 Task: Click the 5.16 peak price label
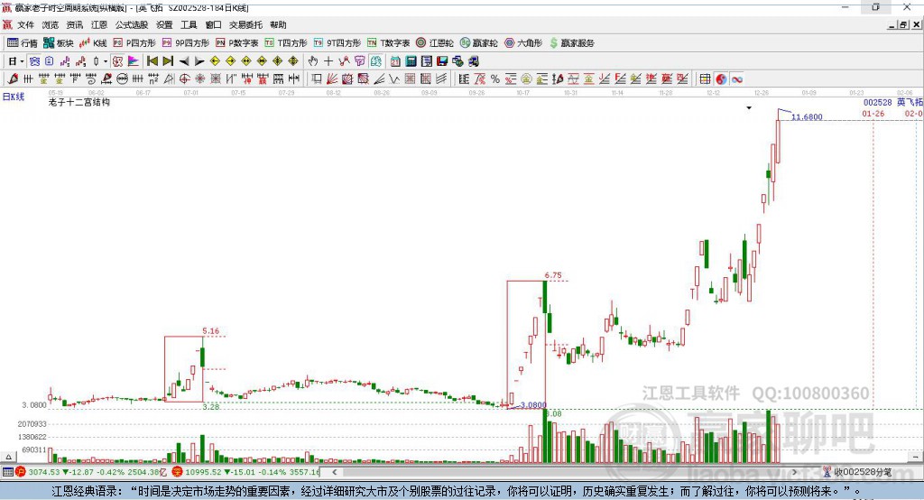coord(210,331)
